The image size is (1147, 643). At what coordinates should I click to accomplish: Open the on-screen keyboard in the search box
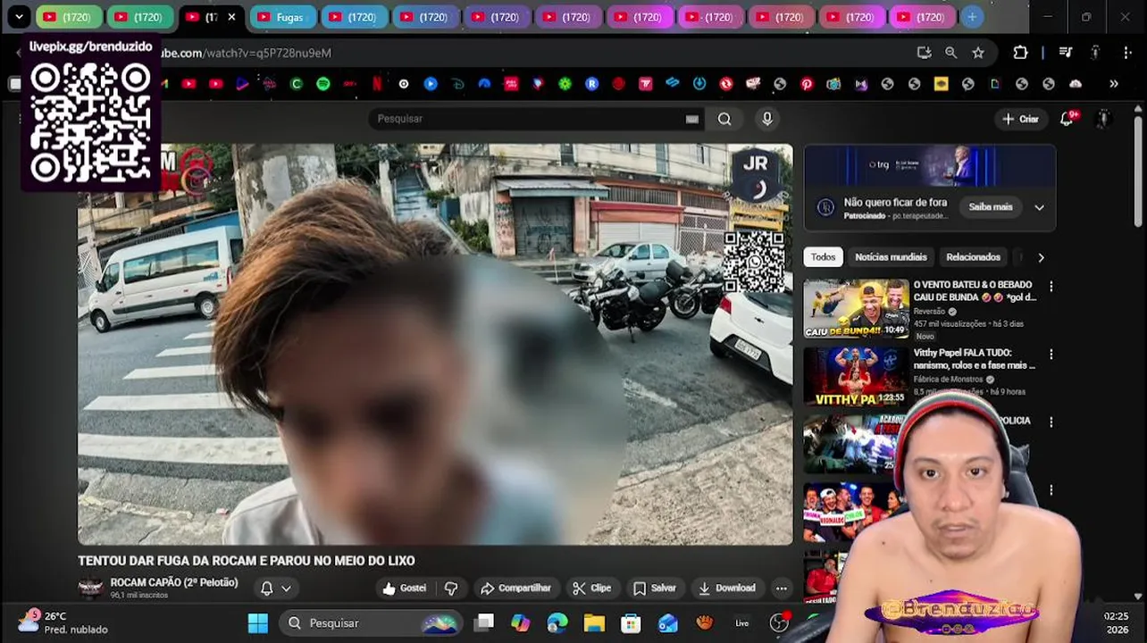[692, 119]
